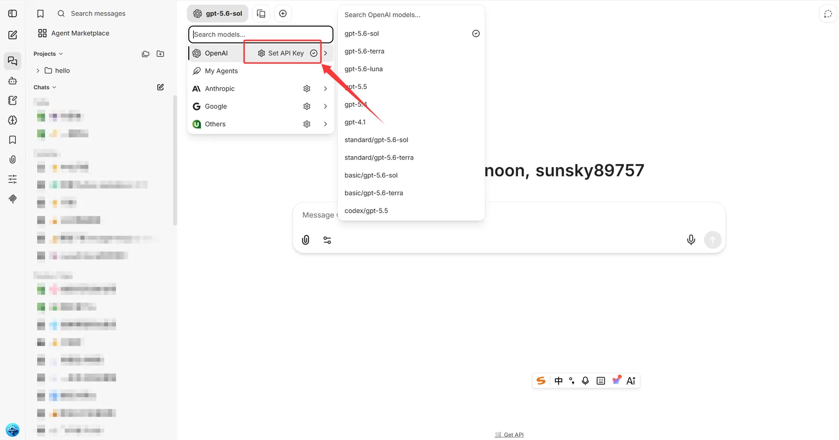The height and width of the screenshot is (440, 839).
Task: Open the brain memory icon in left rail
Action: coord(13,120)
